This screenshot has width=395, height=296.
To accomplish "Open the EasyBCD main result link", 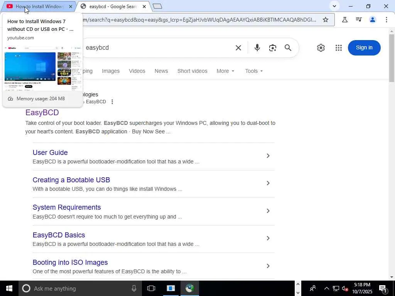I will (x=42, y=112).
